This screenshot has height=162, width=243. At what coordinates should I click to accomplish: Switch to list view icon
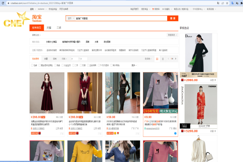tap(163, 59)
